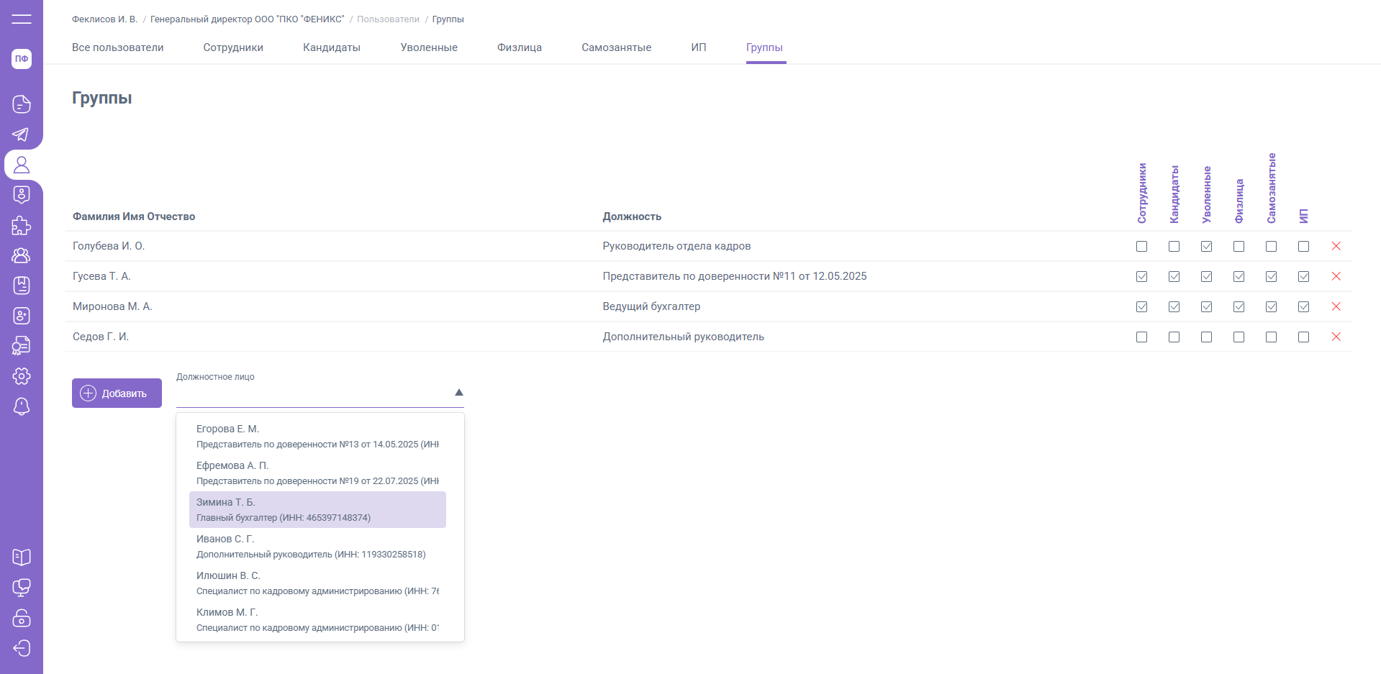The image size is (1381, 674).
Task: Check Кандидаты checkbox for Седов Г. И.
Action: tap(1174, 337)
